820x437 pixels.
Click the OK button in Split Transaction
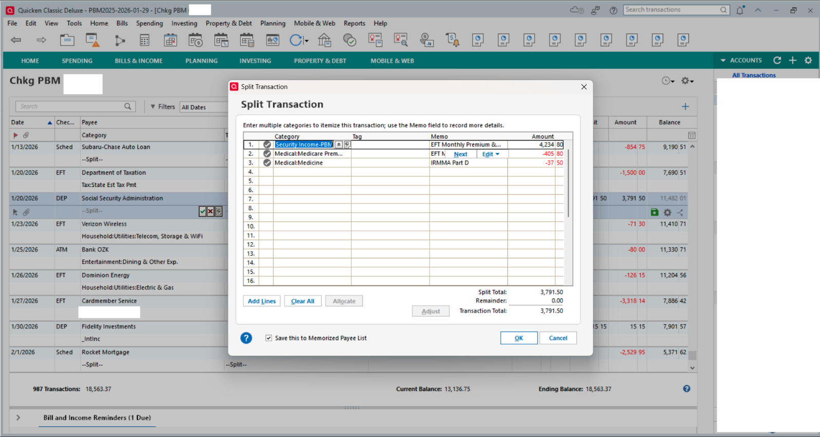(519, 338)
